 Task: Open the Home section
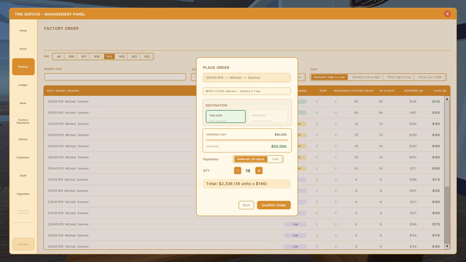pyautogui.click(x=23, y=30)
